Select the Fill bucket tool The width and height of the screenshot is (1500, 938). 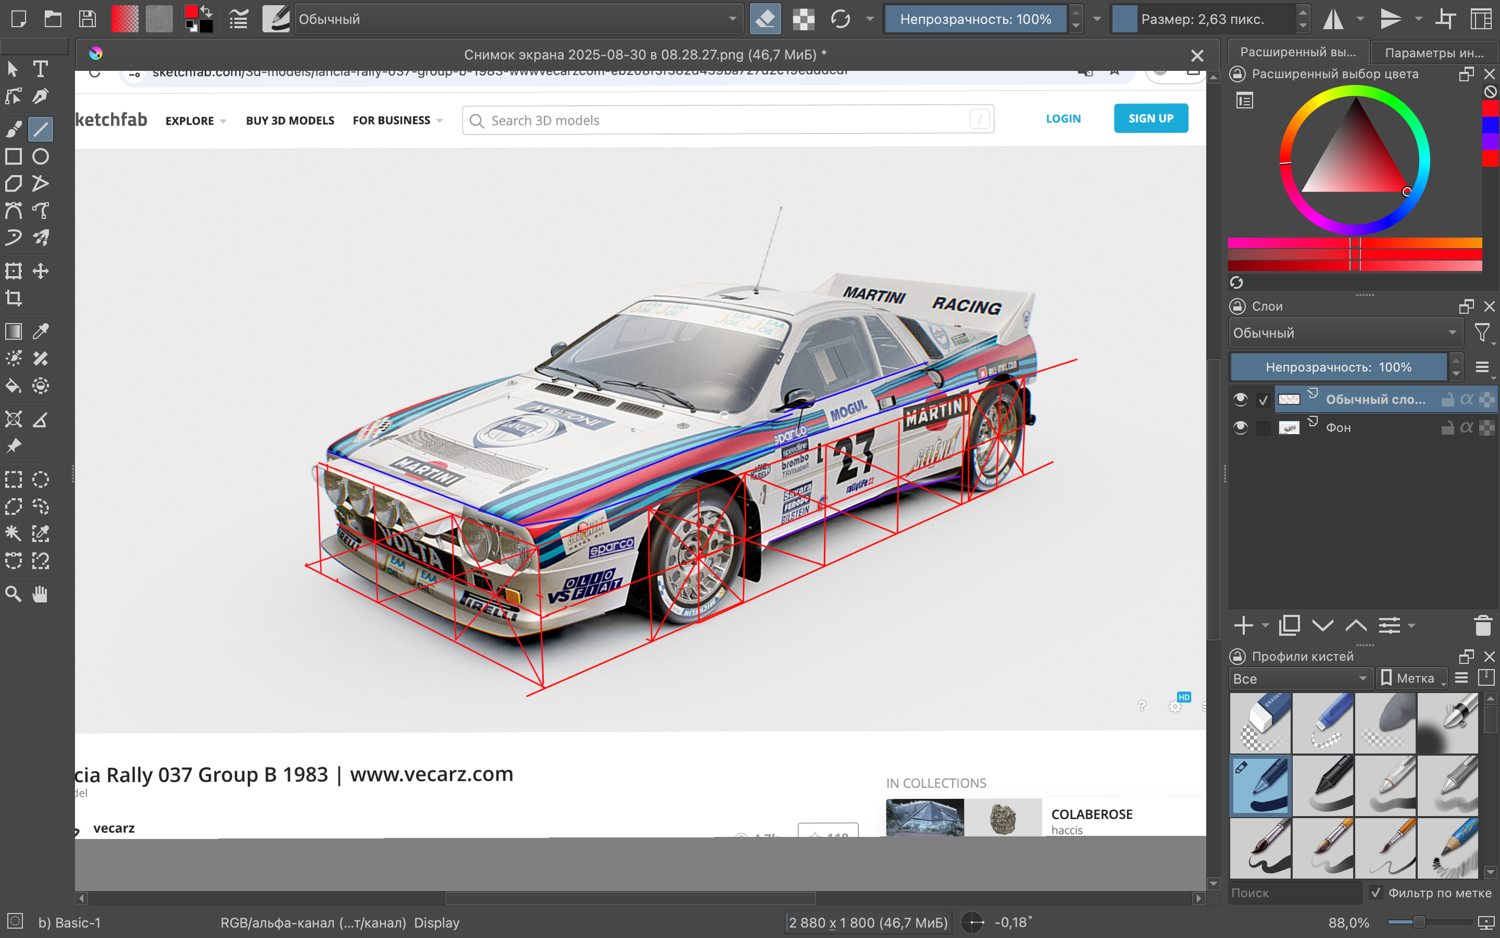[x=14, y=386]
